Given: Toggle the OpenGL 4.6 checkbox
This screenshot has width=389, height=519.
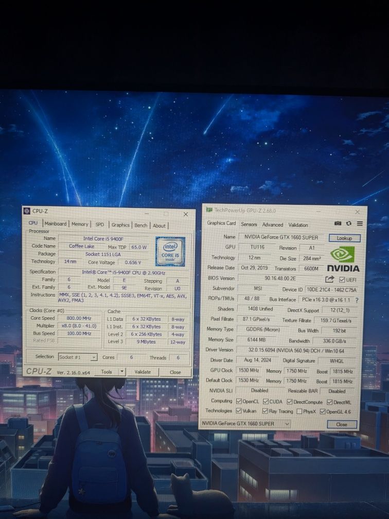Looking at the screenshot, I should click(323, 412).
